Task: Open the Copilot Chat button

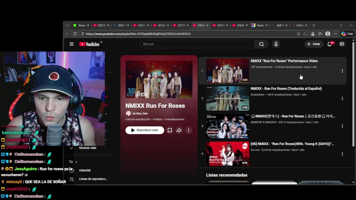Action: tap(347, 34)
